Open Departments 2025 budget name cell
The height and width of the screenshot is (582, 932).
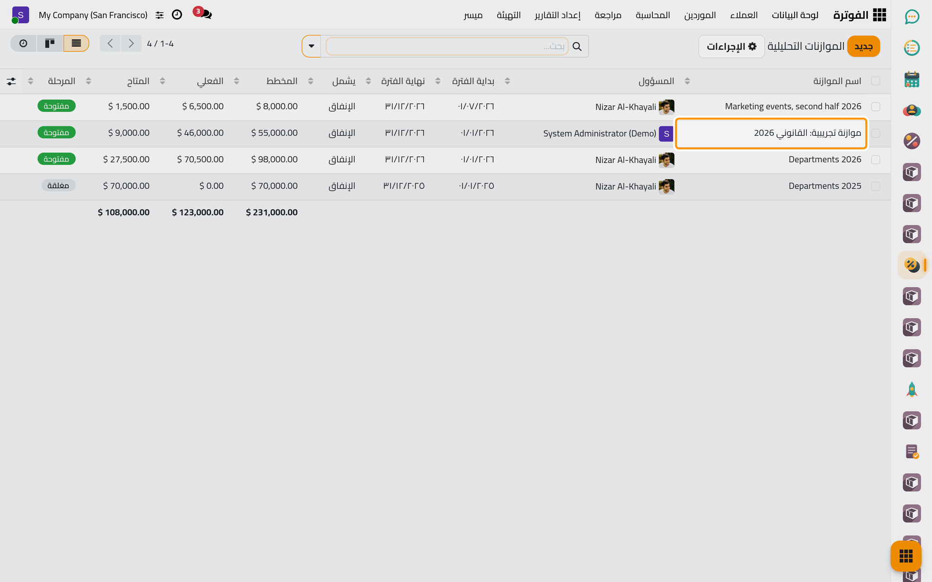pyautogui.click(x=772, y=186)
